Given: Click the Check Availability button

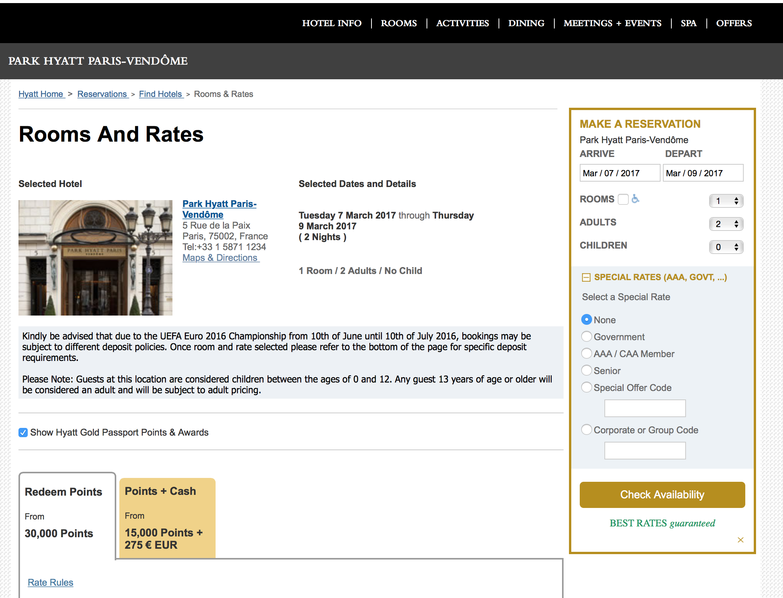Looking at the screenshot, I should [x=662, y=495].
